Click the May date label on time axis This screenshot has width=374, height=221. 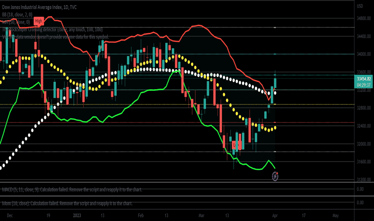(x=335, y=215)
